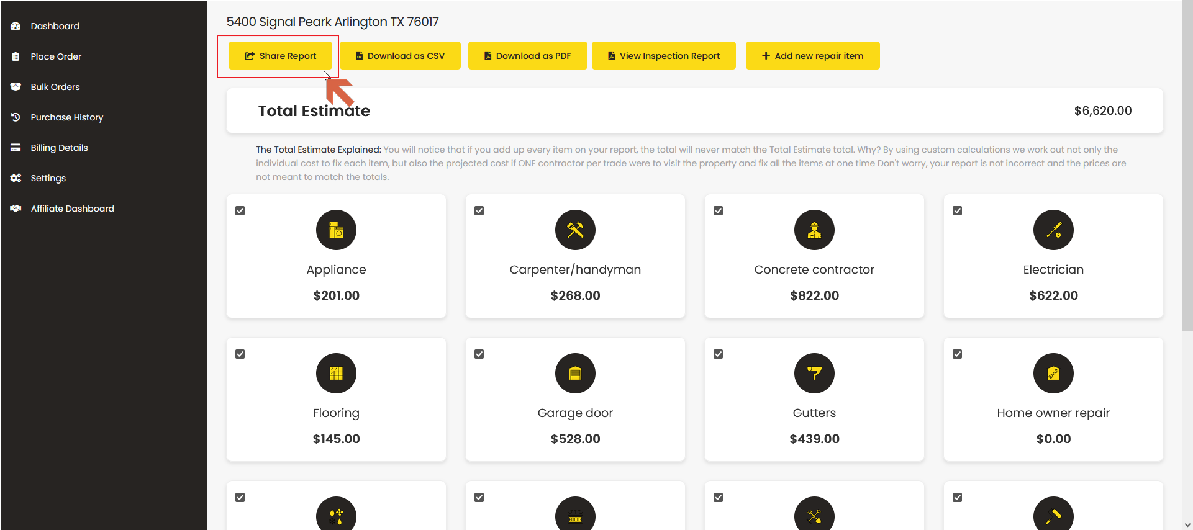Click the Gutters category icon

click(x=814, y=374)
